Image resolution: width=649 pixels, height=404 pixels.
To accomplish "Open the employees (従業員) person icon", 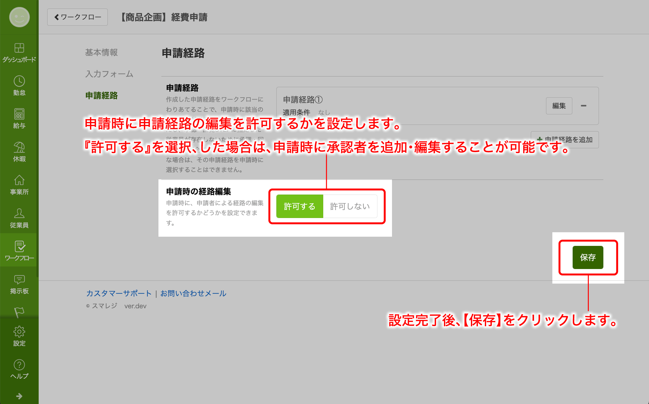I will (x=19, y=218).
